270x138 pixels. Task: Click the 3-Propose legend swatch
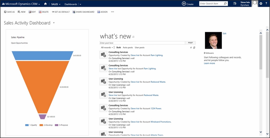click(56, 125)
